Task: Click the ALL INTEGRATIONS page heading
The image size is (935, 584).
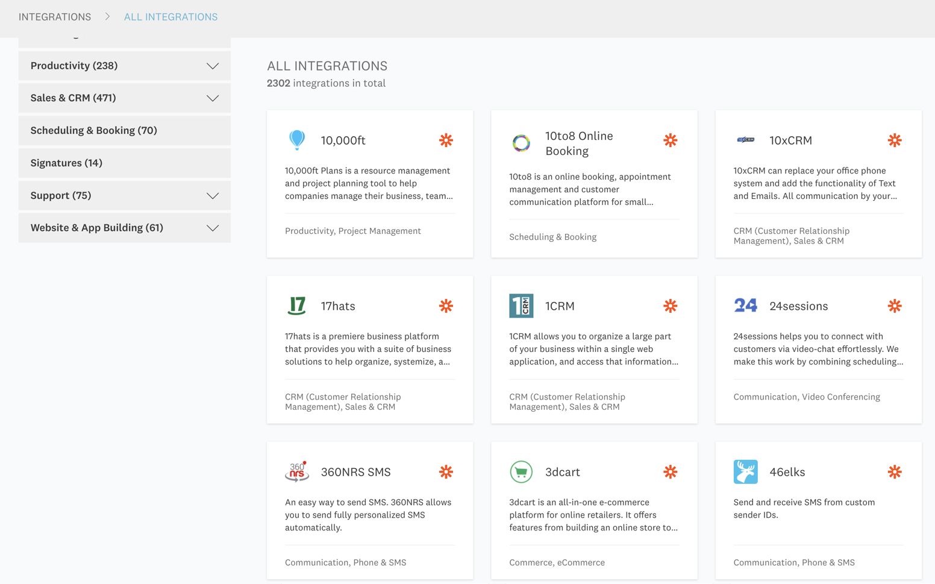Action: coord(327,66)
